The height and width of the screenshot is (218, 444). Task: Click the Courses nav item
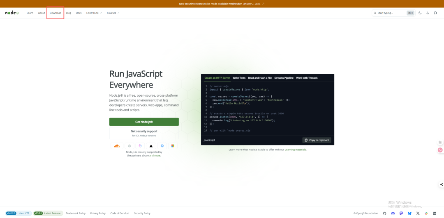click(111, 13)
